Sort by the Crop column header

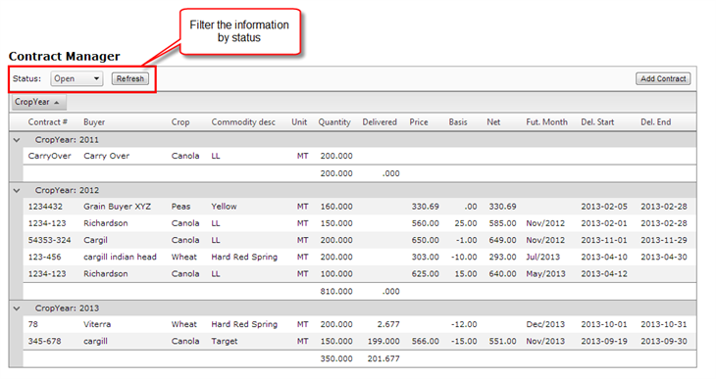click(x=180, y=122)
